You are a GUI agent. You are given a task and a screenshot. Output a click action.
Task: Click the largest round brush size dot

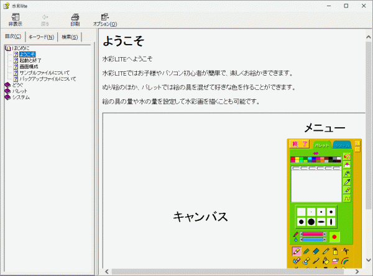pyautogui.click(x=311, y=222)
